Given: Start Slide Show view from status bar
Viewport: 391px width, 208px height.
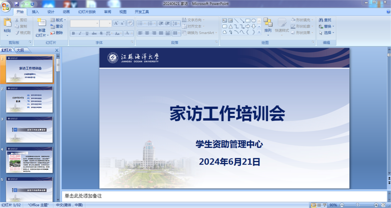Looking at the screenshot, I should pos(324,205).
